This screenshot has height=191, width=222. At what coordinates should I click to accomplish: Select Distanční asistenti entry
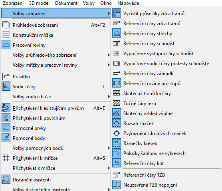click(x=56, y=180)
